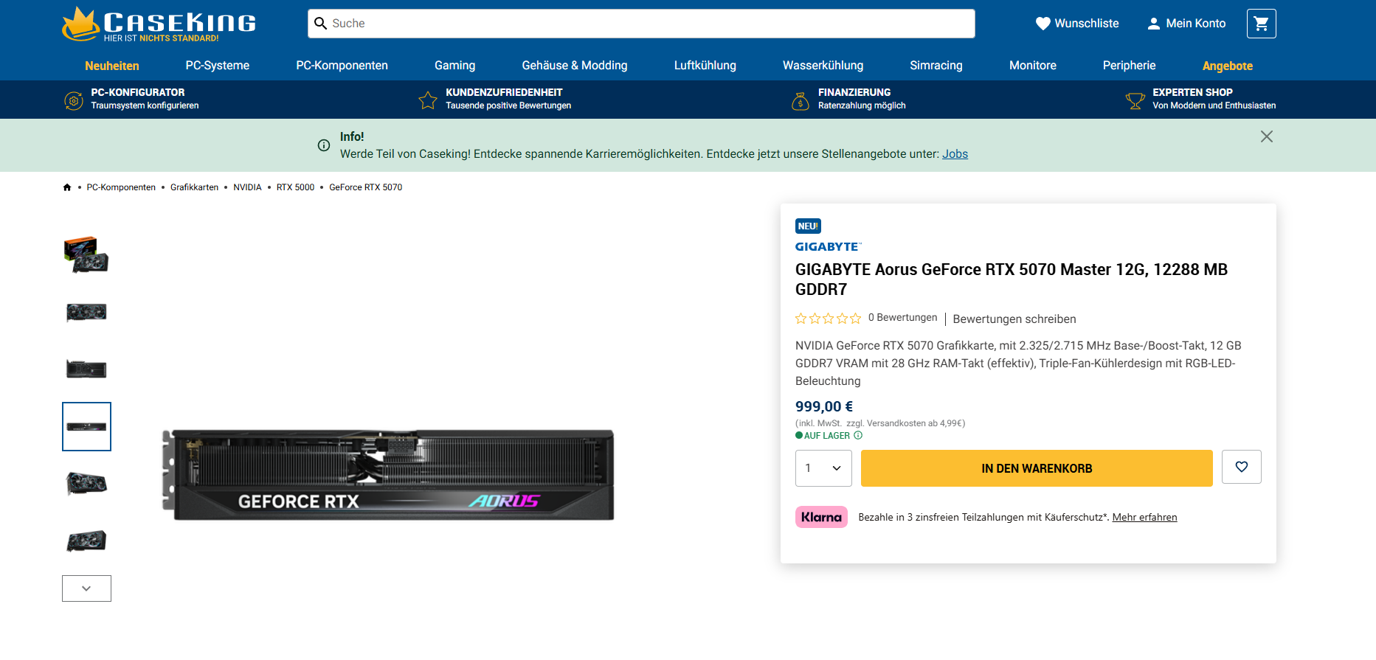Click the Mein Konto user icon
The height and width of the screenshot is (660, 1376).
(1154, 24)
